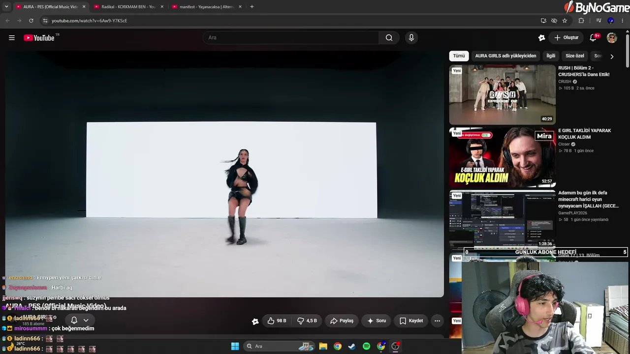Viewport: 630px width, 354px height.
Task: Open the browser extensions puzzle icon
Action: click(x=581, y=21)
